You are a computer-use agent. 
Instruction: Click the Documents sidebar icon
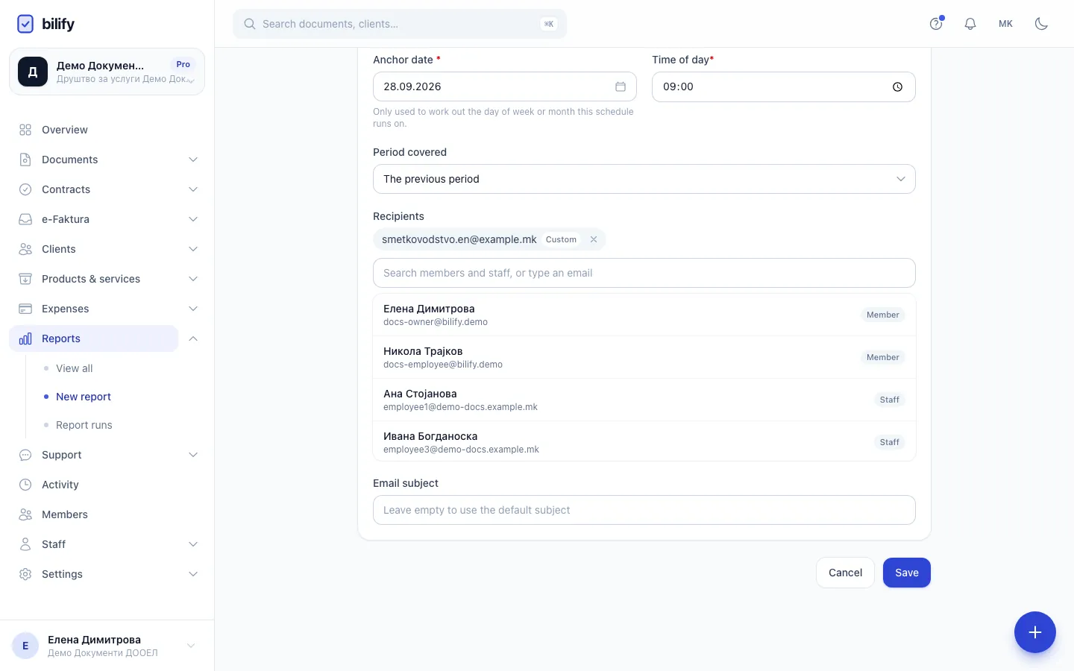[x=25, y=160]
